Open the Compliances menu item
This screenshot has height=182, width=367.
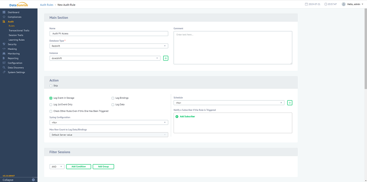[15, 17]
